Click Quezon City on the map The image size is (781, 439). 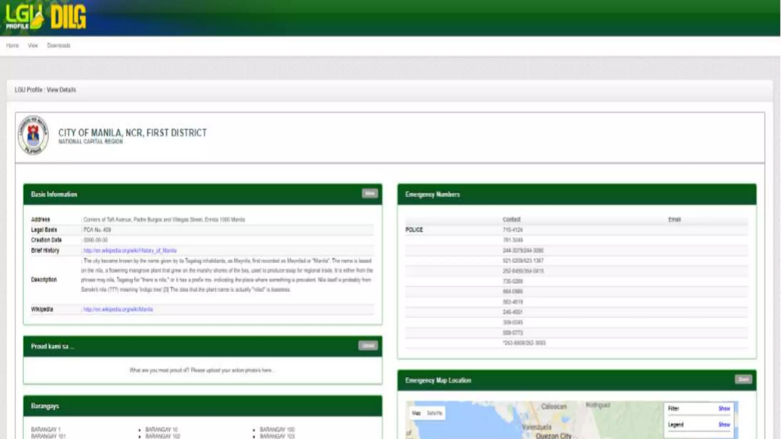553,436
